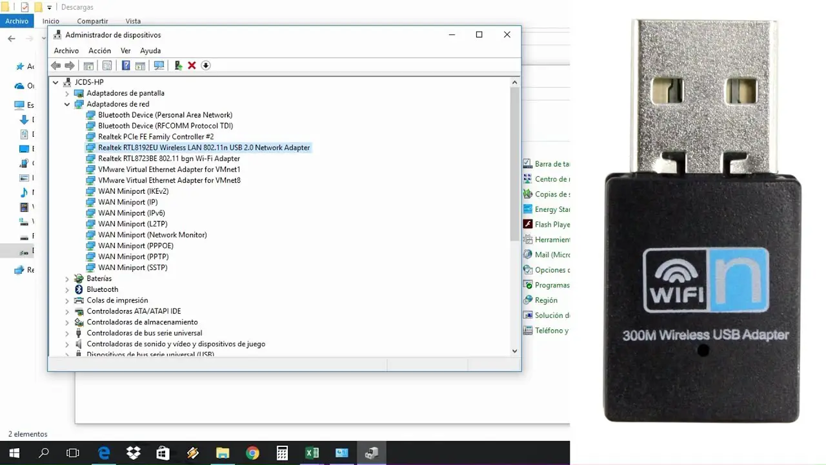
Task: Click the 'Scan for hardware changes' down-arrow icon
Action: tap(205, 65)
